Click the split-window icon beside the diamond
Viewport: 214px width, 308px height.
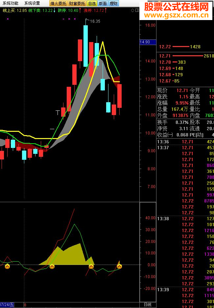137,10
